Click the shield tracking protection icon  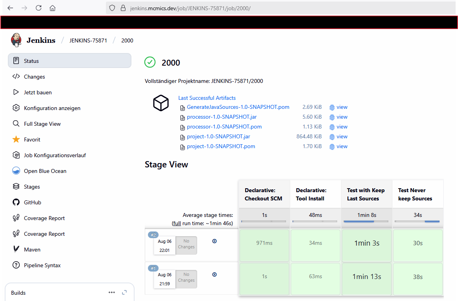pyautogui.click(x=112, y=8)
